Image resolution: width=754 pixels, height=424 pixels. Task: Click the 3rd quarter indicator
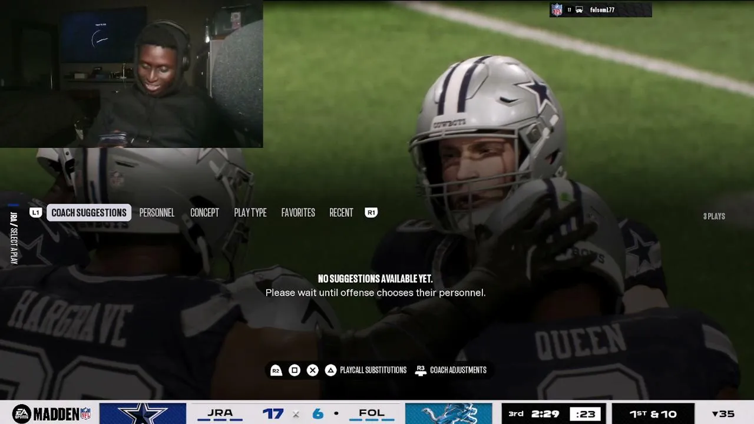coord(516,413)
